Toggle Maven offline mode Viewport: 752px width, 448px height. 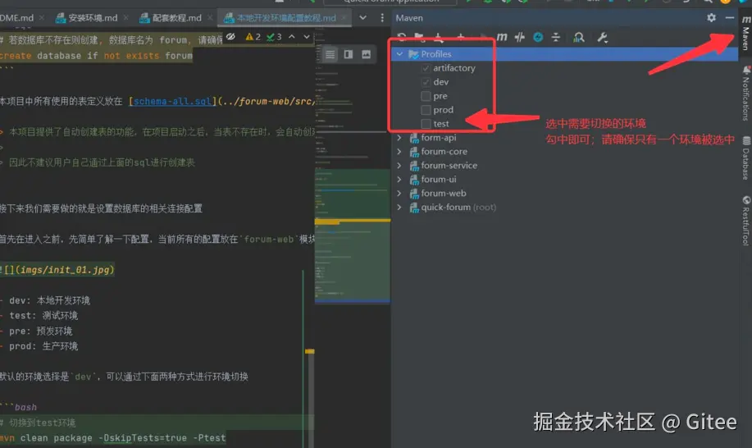tap(520, 37)
